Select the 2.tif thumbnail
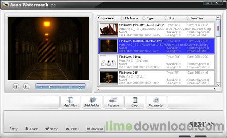 [x=109, y=78]
